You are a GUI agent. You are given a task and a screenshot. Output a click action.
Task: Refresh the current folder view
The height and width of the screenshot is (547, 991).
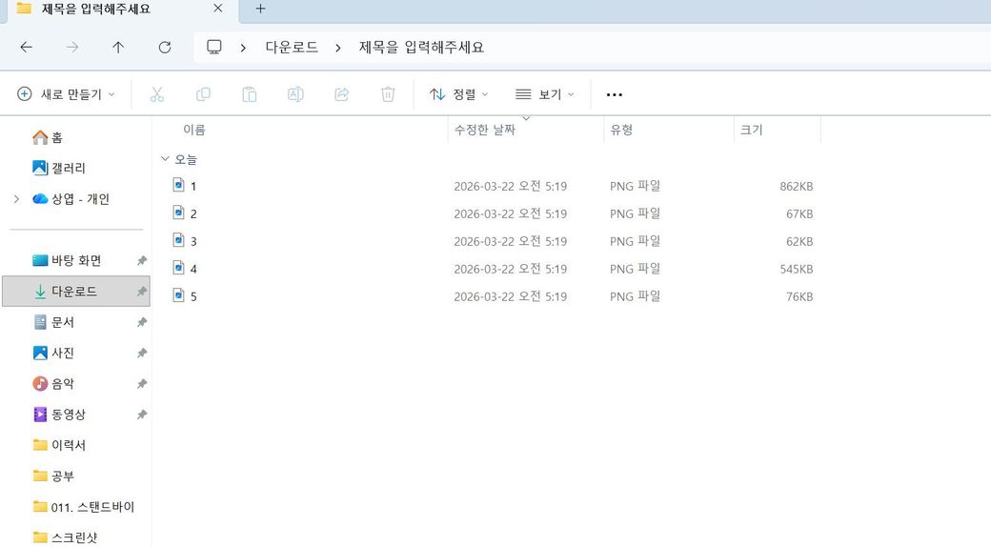point(164,48)
